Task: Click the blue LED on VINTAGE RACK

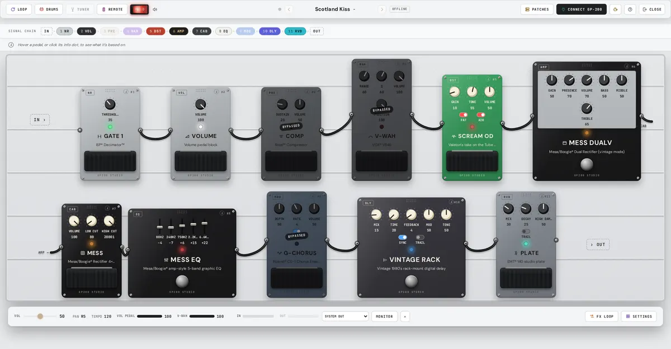Action: (411, 250)
